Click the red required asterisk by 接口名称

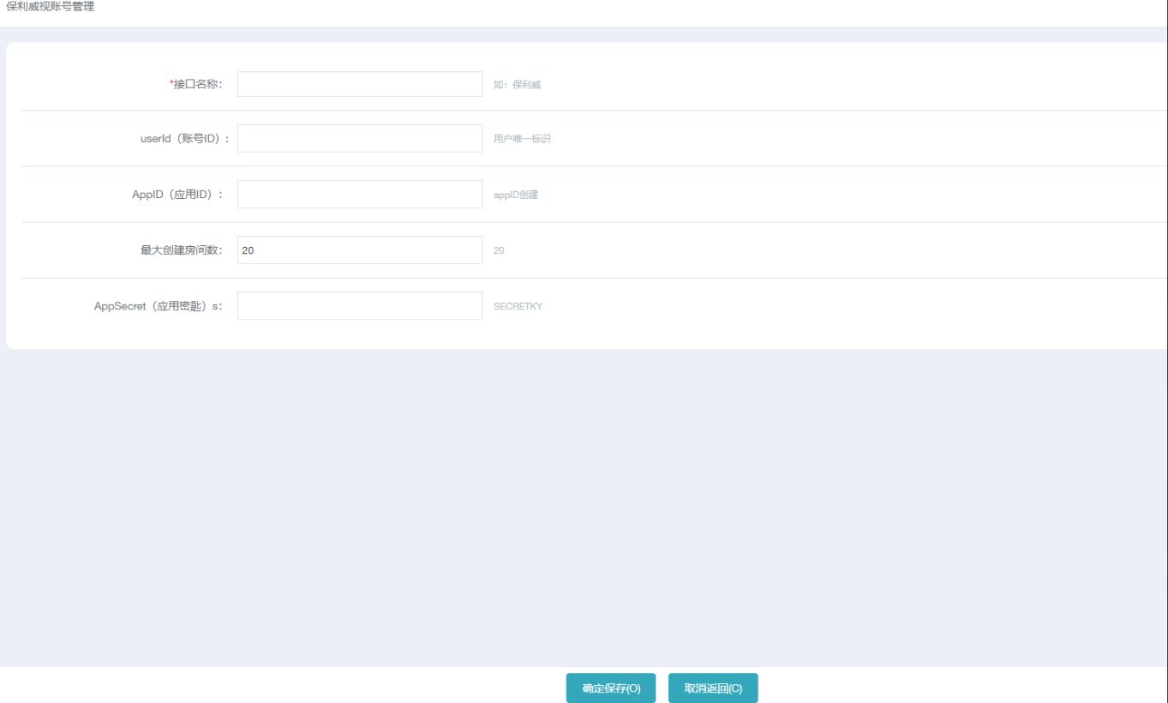pos(171,83)
